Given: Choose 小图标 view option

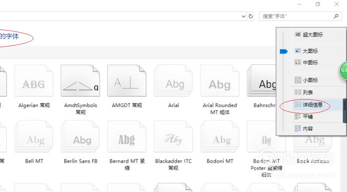Looking at the screenshot, I should 306,80.
